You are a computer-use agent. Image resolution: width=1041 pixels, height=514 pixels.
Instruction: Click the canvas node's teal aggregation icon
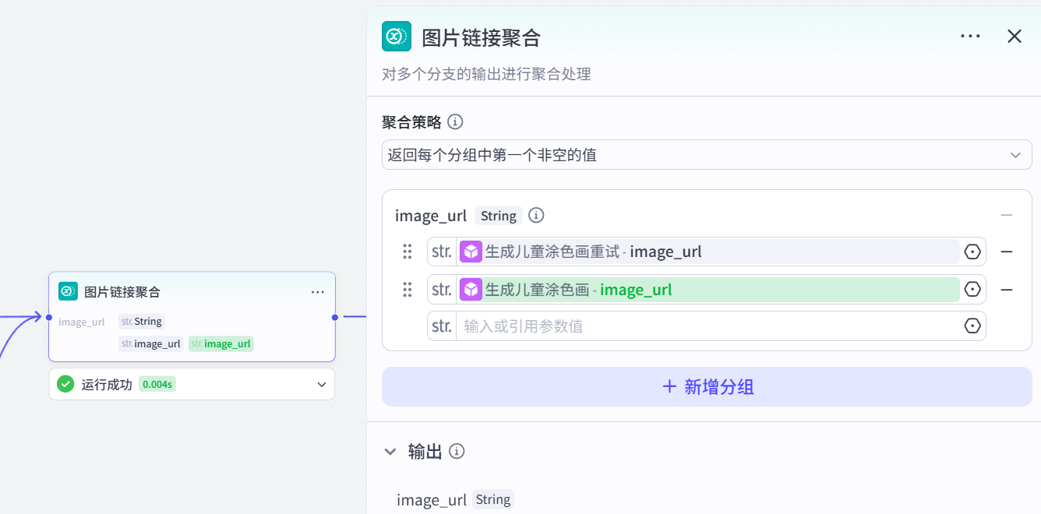[x=68, y=291]
